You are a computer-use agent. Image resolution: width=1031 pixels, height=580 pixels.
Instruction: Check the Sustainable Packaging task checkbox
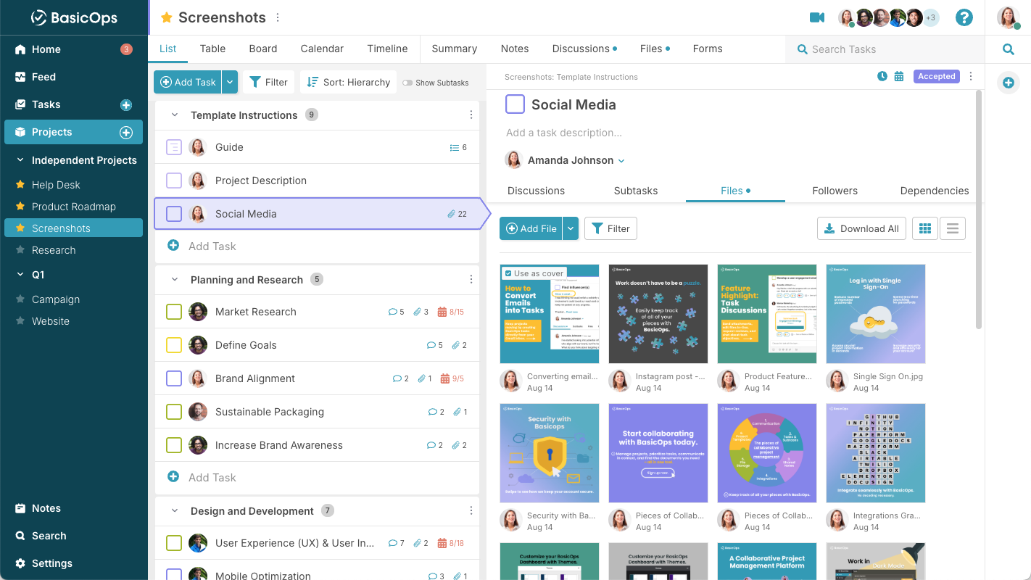[x=174, y=412]
